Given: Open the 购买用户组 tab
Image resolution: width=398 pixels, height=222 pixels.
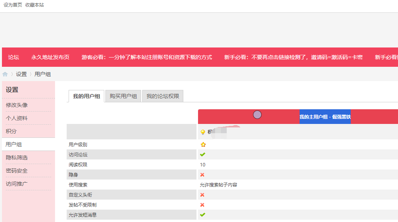Looking at the screenshot, I should pyautogui.click(x=123, y=97).
